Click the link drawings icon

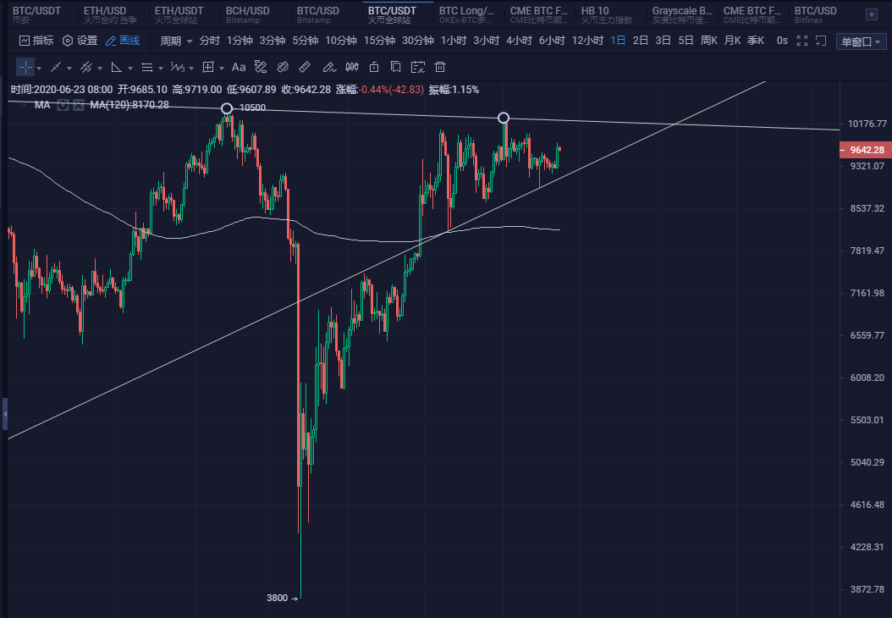click(284, 67)
